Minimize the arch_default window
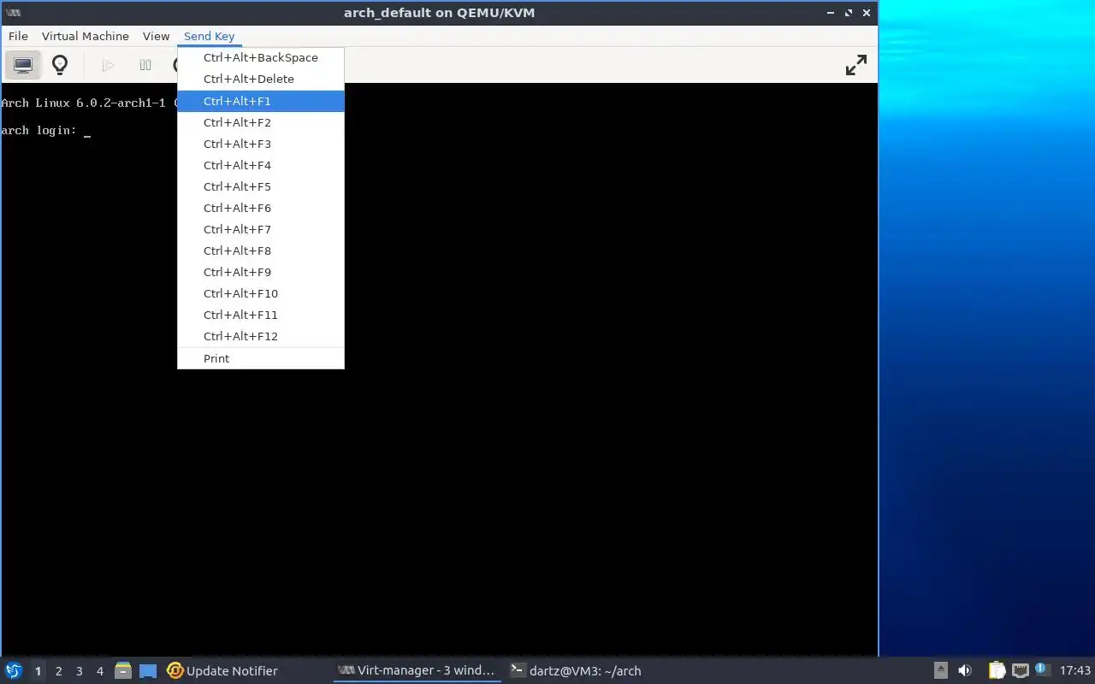This screenshot has height=684, width=1095. (x=832, y=13)
